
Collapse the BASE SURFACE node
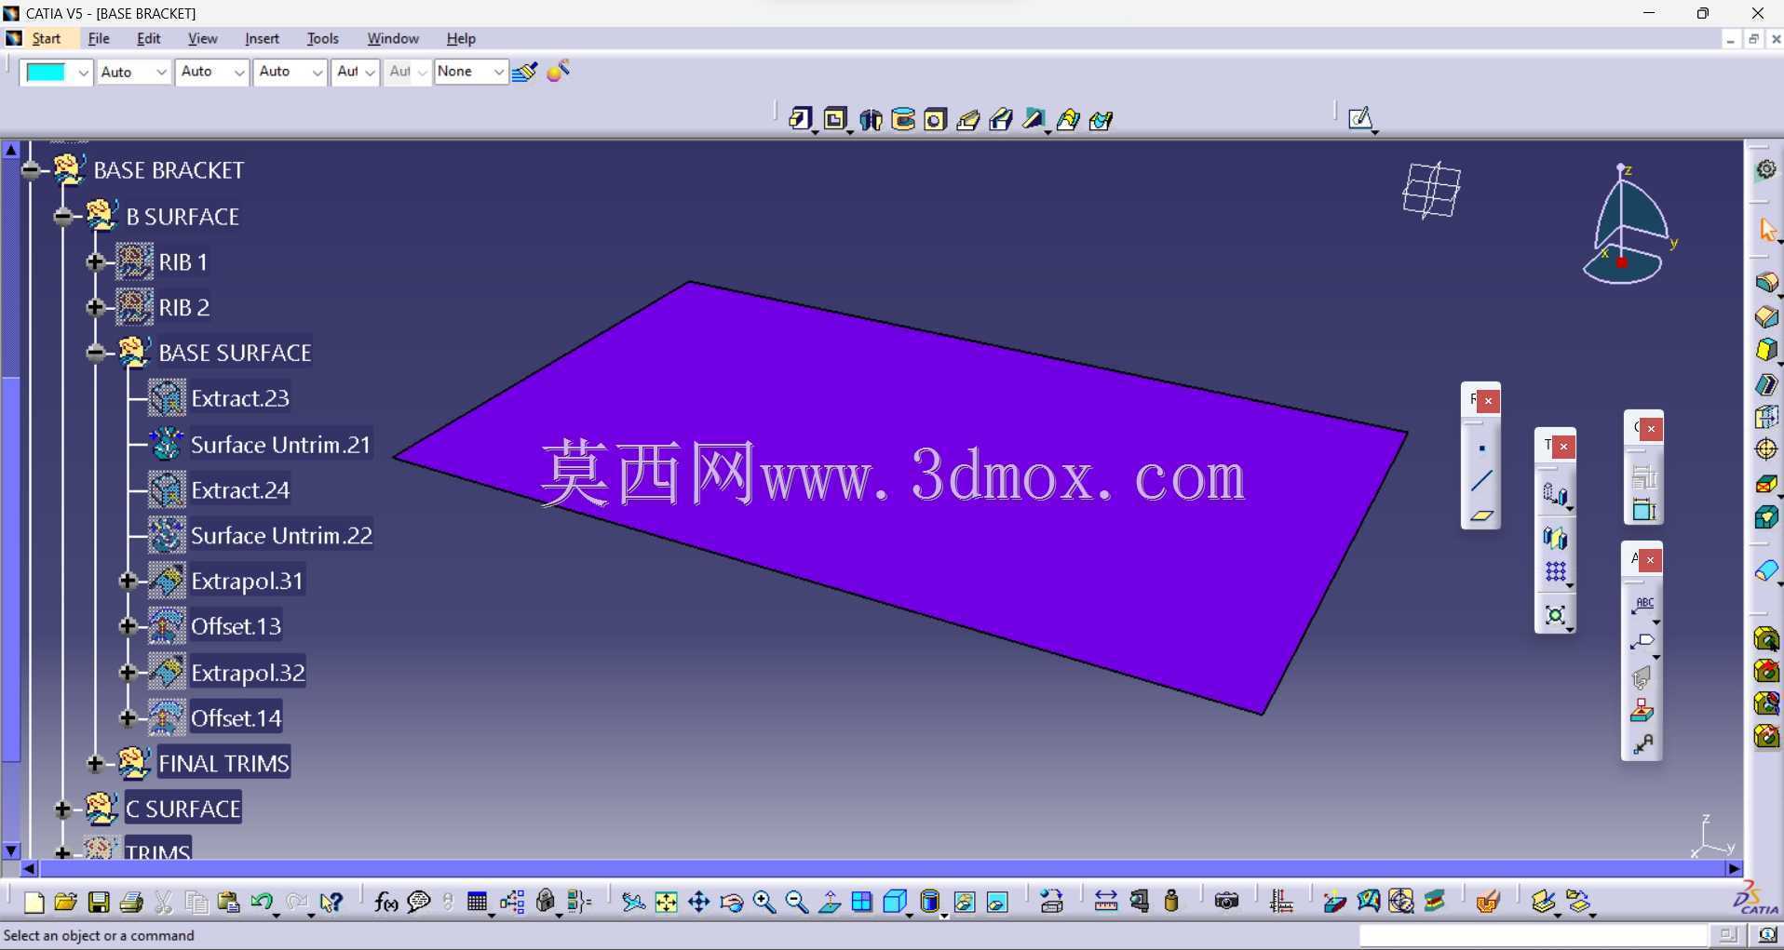95,353
